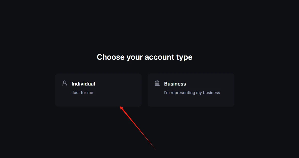Pick the personal "Just for me" account option

98,90
